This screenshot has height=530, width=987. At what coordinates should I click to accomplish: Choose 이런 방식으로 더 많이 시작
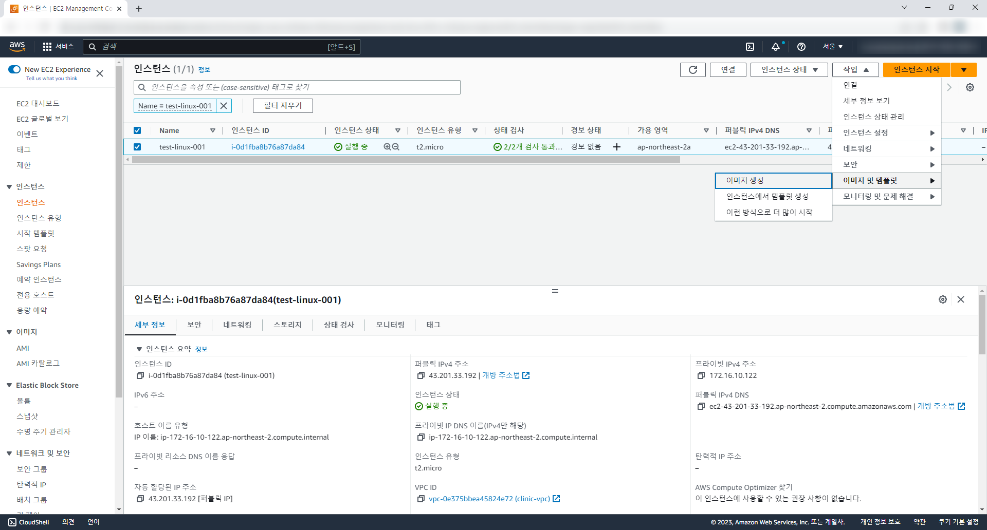(x=773, y=213)
